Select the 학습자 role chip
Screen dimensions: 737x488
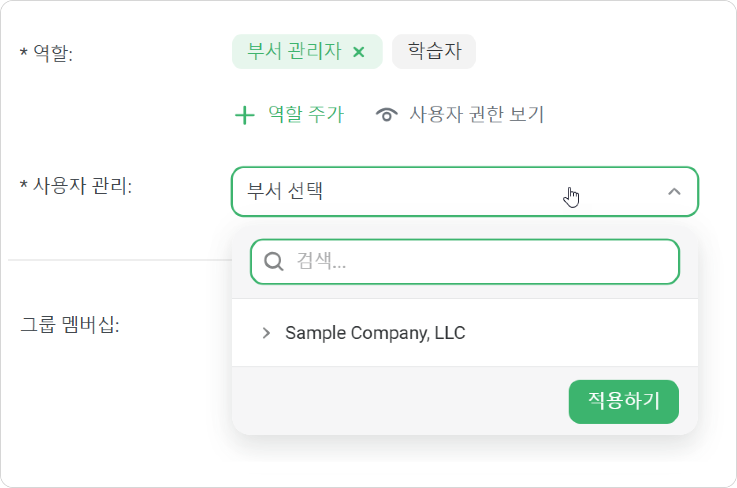pos(434,52)
